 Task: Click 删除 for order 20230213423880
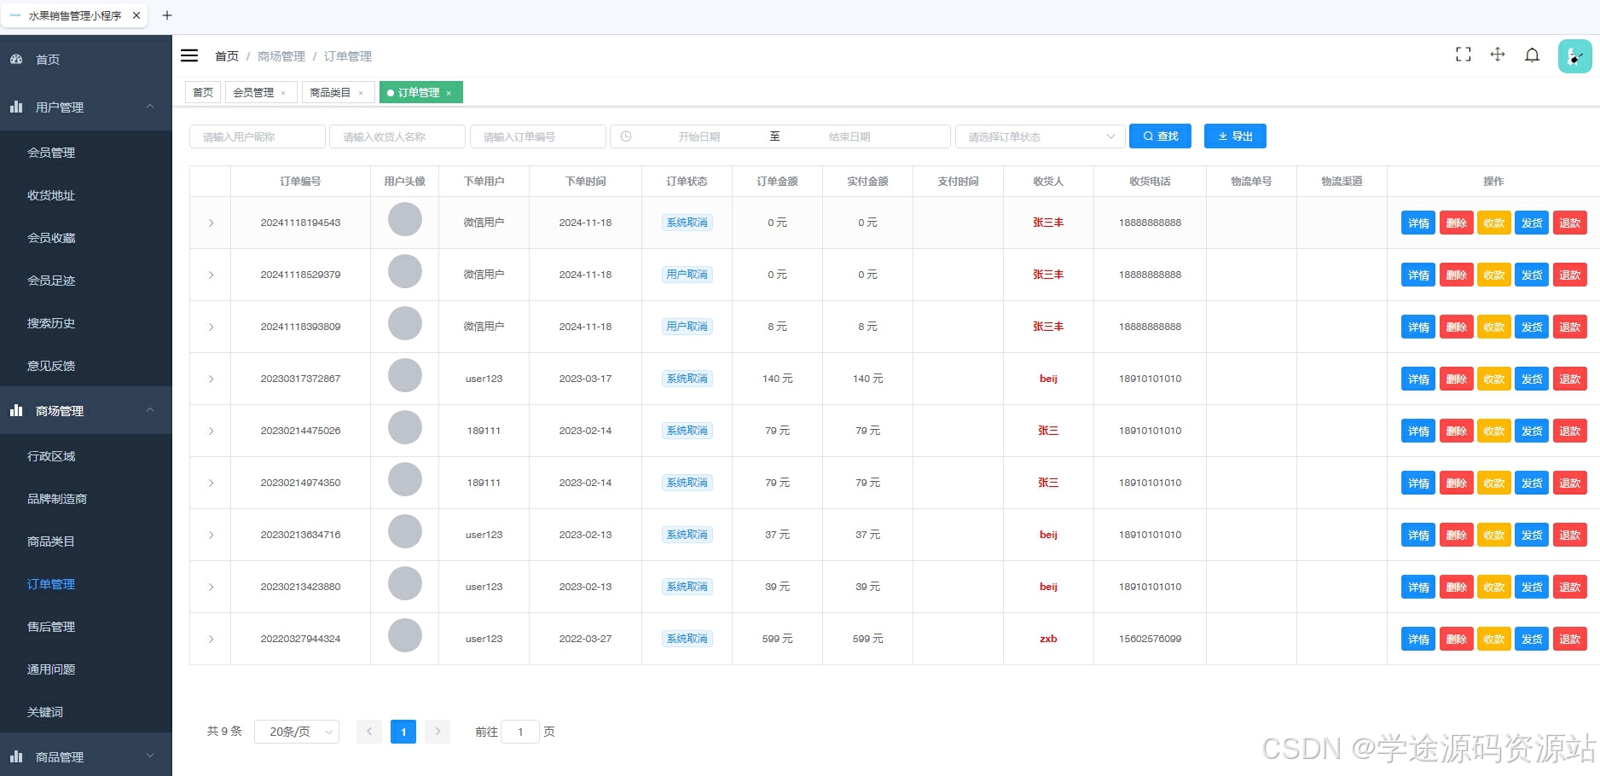click(x=1456, y=588)
